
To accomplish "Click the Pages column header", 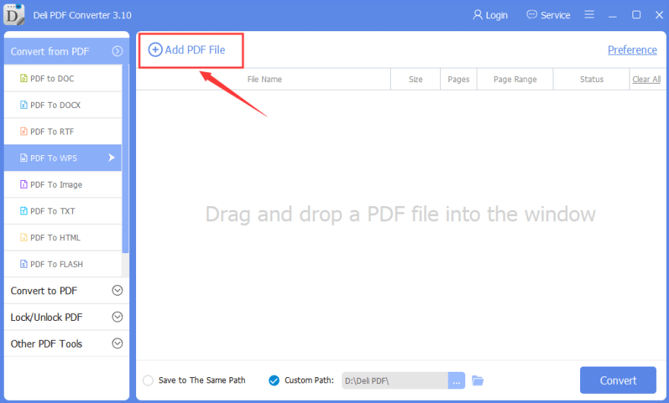I will pos(458,79).
